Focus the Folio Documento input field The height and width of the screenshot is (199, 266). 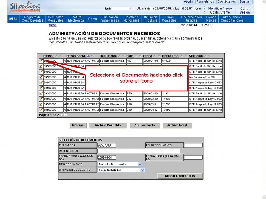[x=193, y=145]
